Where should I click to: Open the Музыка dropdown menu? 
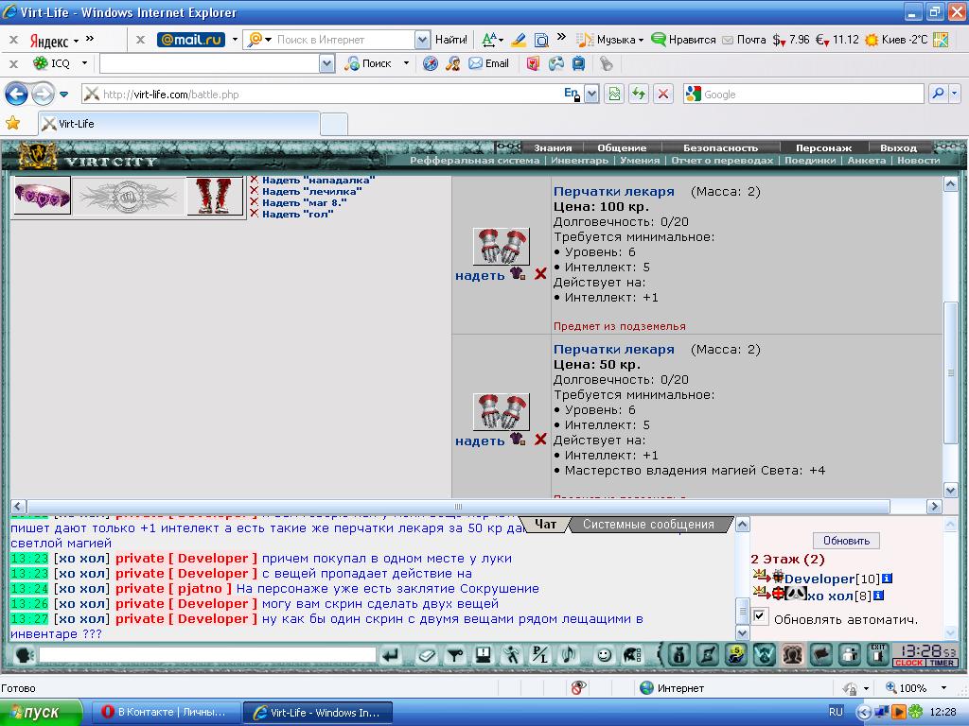click(x=641, y=40)
